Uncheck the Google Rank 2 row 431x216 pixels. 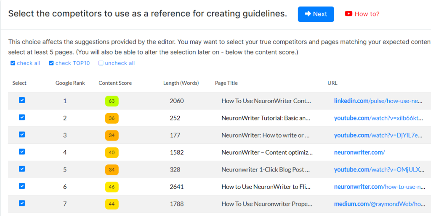[22, 117]
